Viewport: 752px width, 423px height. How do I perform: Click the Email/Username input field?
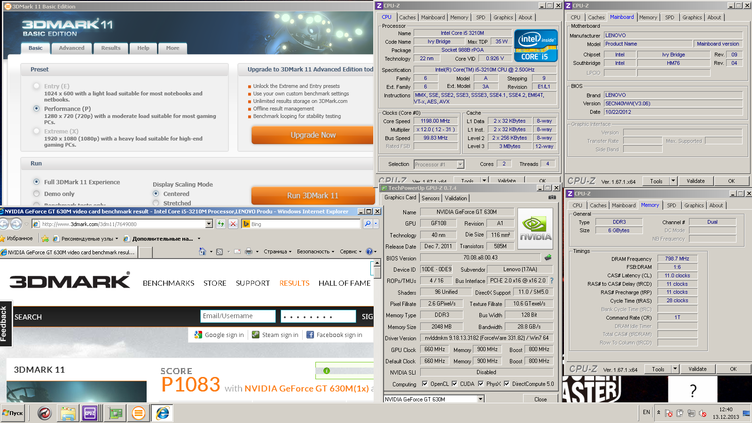pos(238,316)
